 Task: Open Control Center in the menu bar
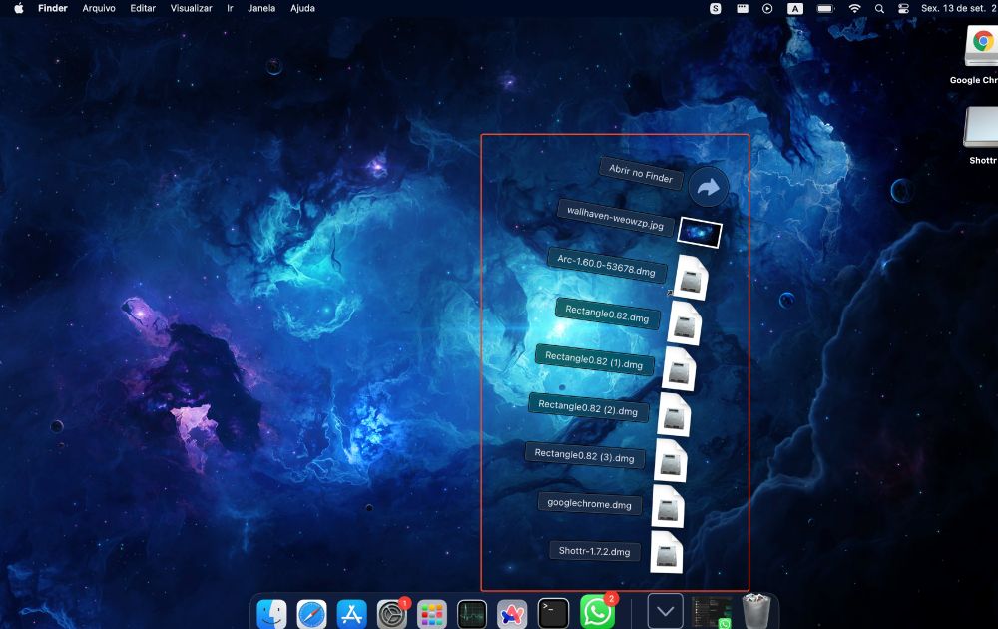click(903, 8)
